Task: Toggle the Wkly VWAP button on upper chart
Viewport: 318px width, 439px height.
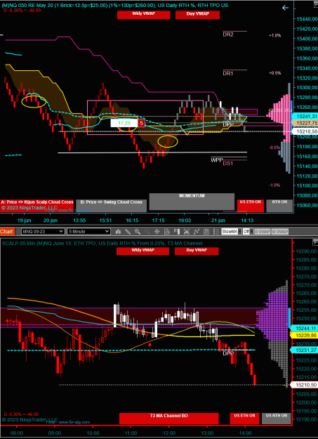Action: (144, 15)
